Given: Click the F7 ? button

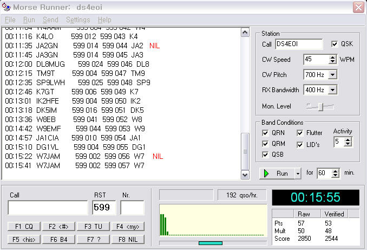Looking at the screenshot, I should (x=93, y=240).
